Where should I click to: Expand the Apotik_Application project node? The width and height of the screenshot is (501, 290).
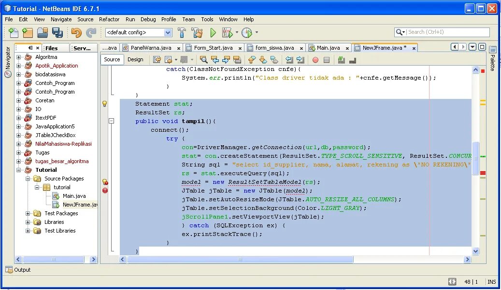pos(18,66)
